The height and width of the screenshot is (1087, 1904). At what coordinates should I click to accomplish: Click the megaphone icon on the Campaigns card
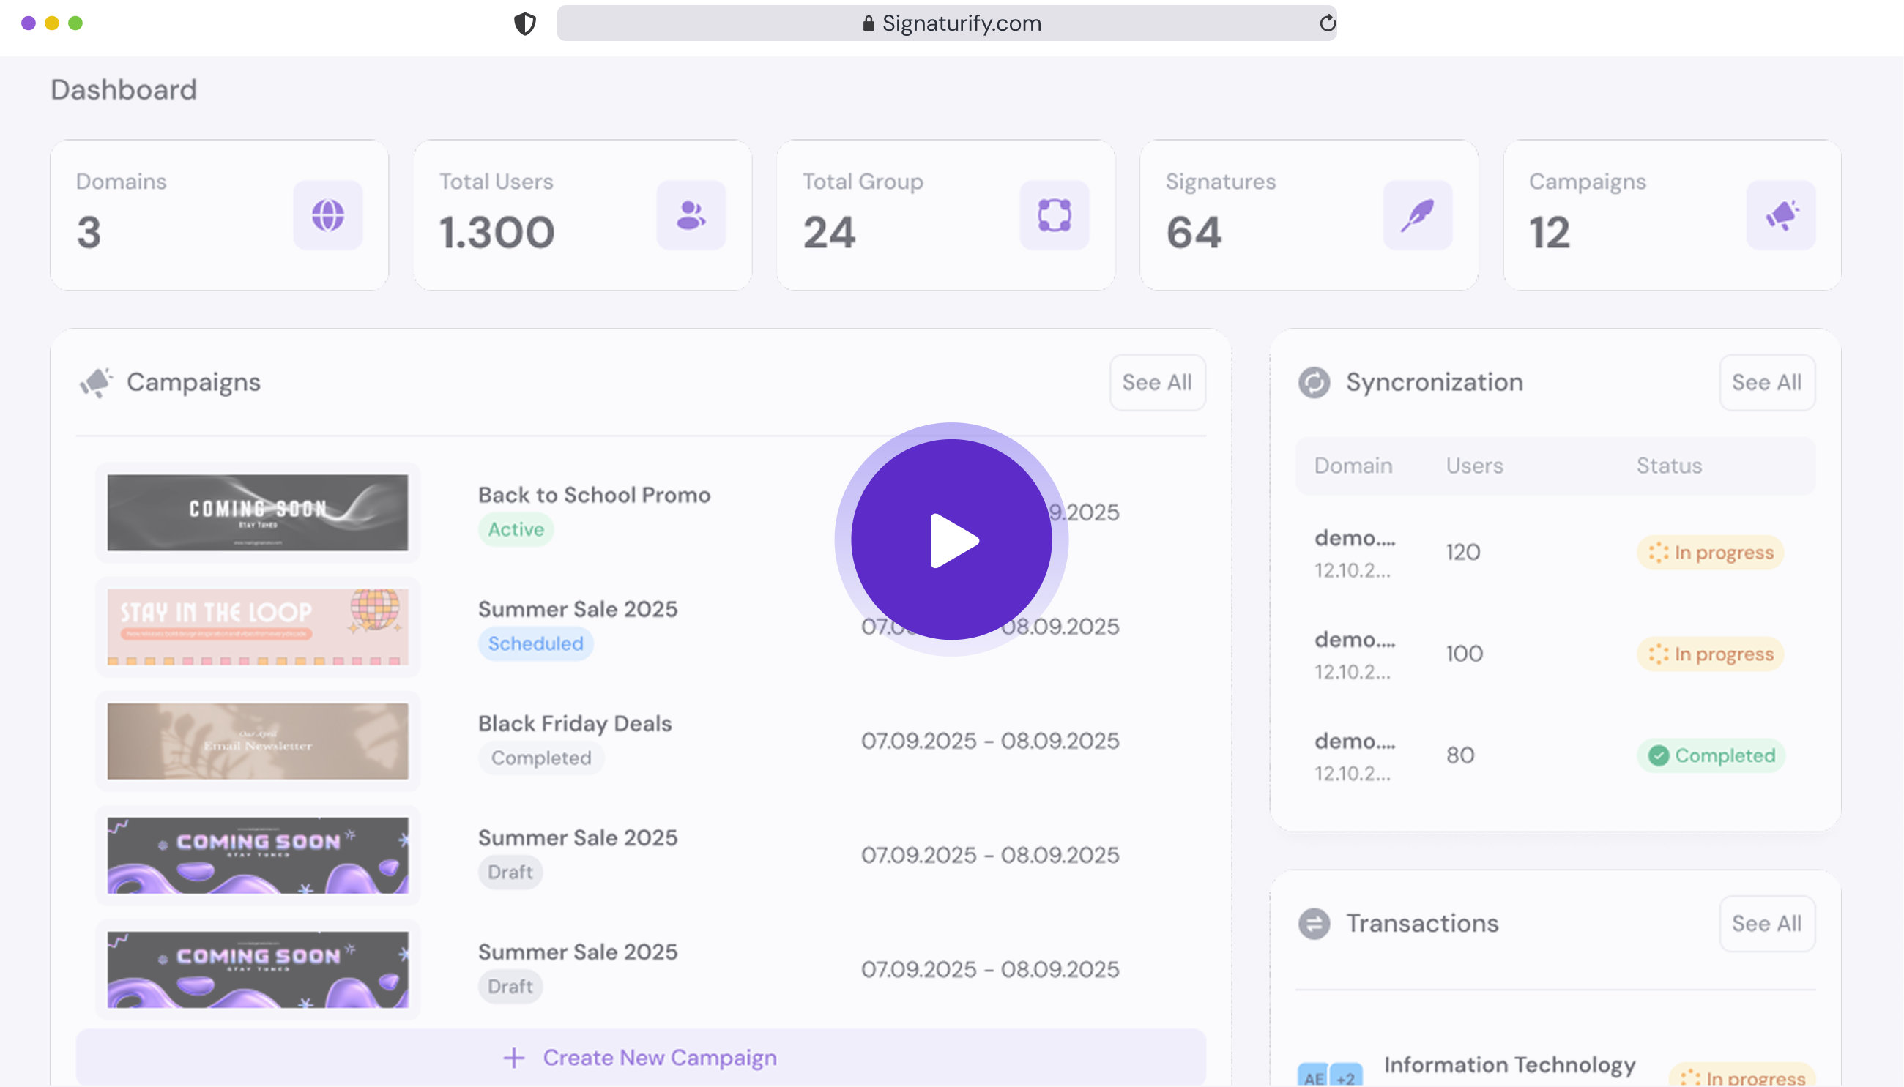[x=1780, y=215]
